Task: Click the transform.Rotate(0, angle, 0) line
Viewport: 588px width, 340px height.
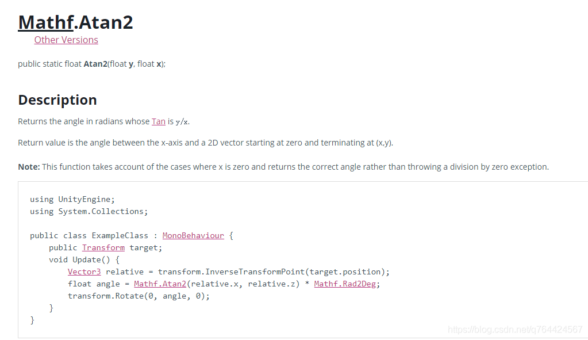Action: pyautogui.click(x=139, y=296)
